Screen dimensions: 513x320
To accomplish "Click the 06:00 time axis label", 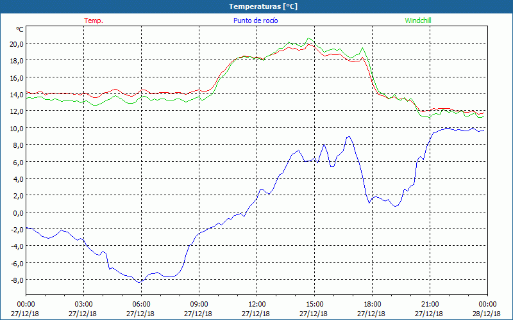I will pos(141,305).
